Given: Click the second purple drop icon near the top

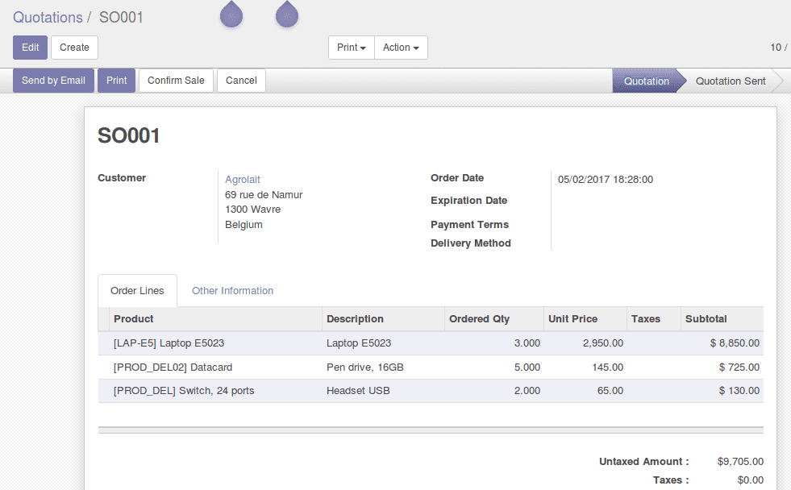Looking at the screenshot, I should coord(286,15).
